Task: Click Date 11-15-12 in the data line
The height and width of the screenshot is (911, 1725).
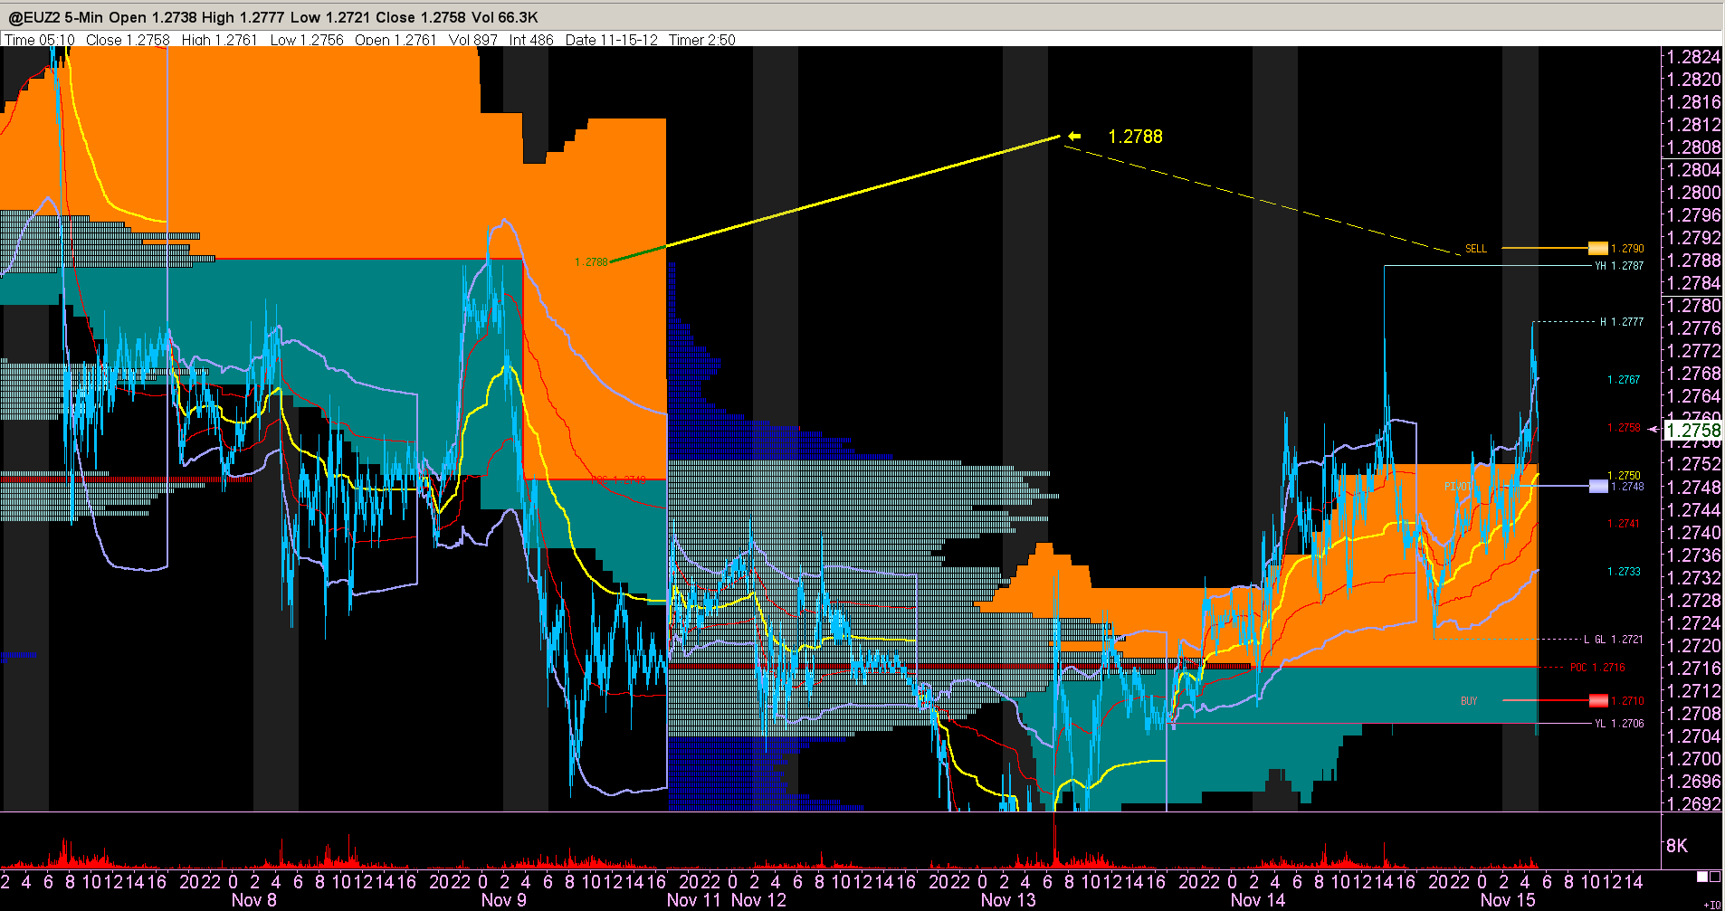Action: click(612, 40)
